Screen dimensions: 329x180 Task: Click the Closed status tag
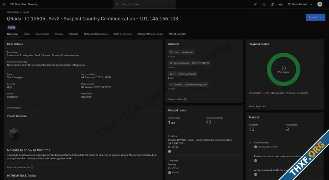tap(12, 28)
